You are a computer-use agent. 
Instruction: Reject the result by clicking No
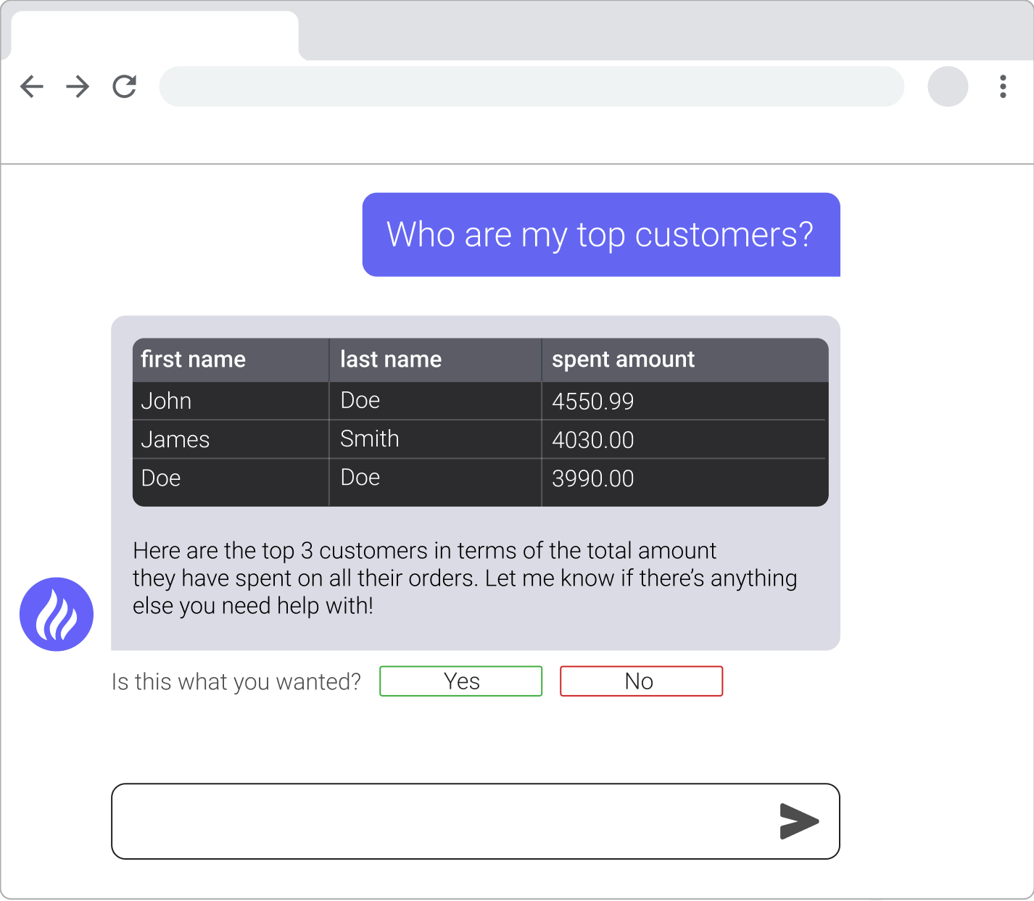(x=641, y=681)
